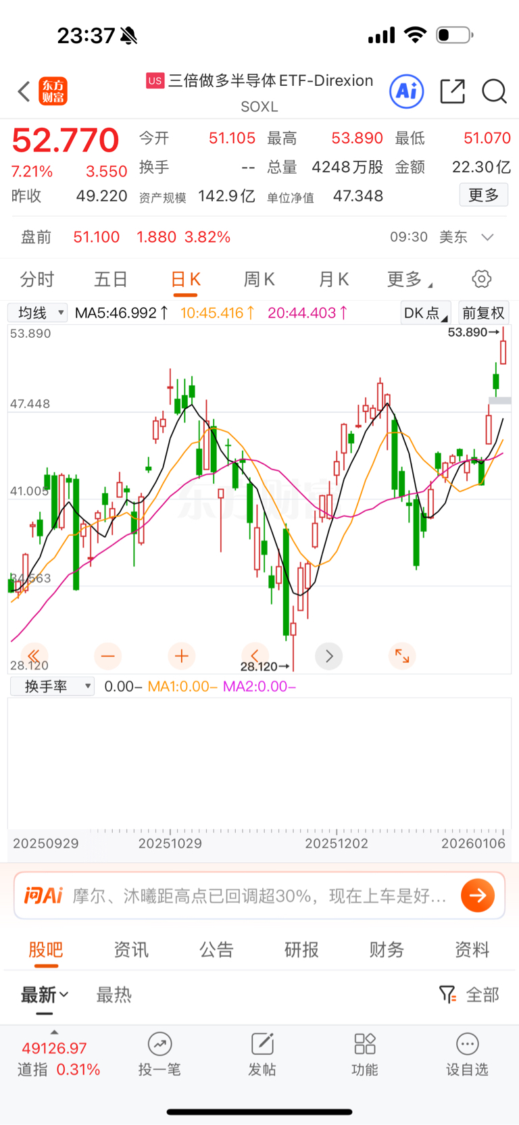Screen dimensions: 519x1125
Task: Expand the pre-market 美东 time chevron
Action: point(487,237)
